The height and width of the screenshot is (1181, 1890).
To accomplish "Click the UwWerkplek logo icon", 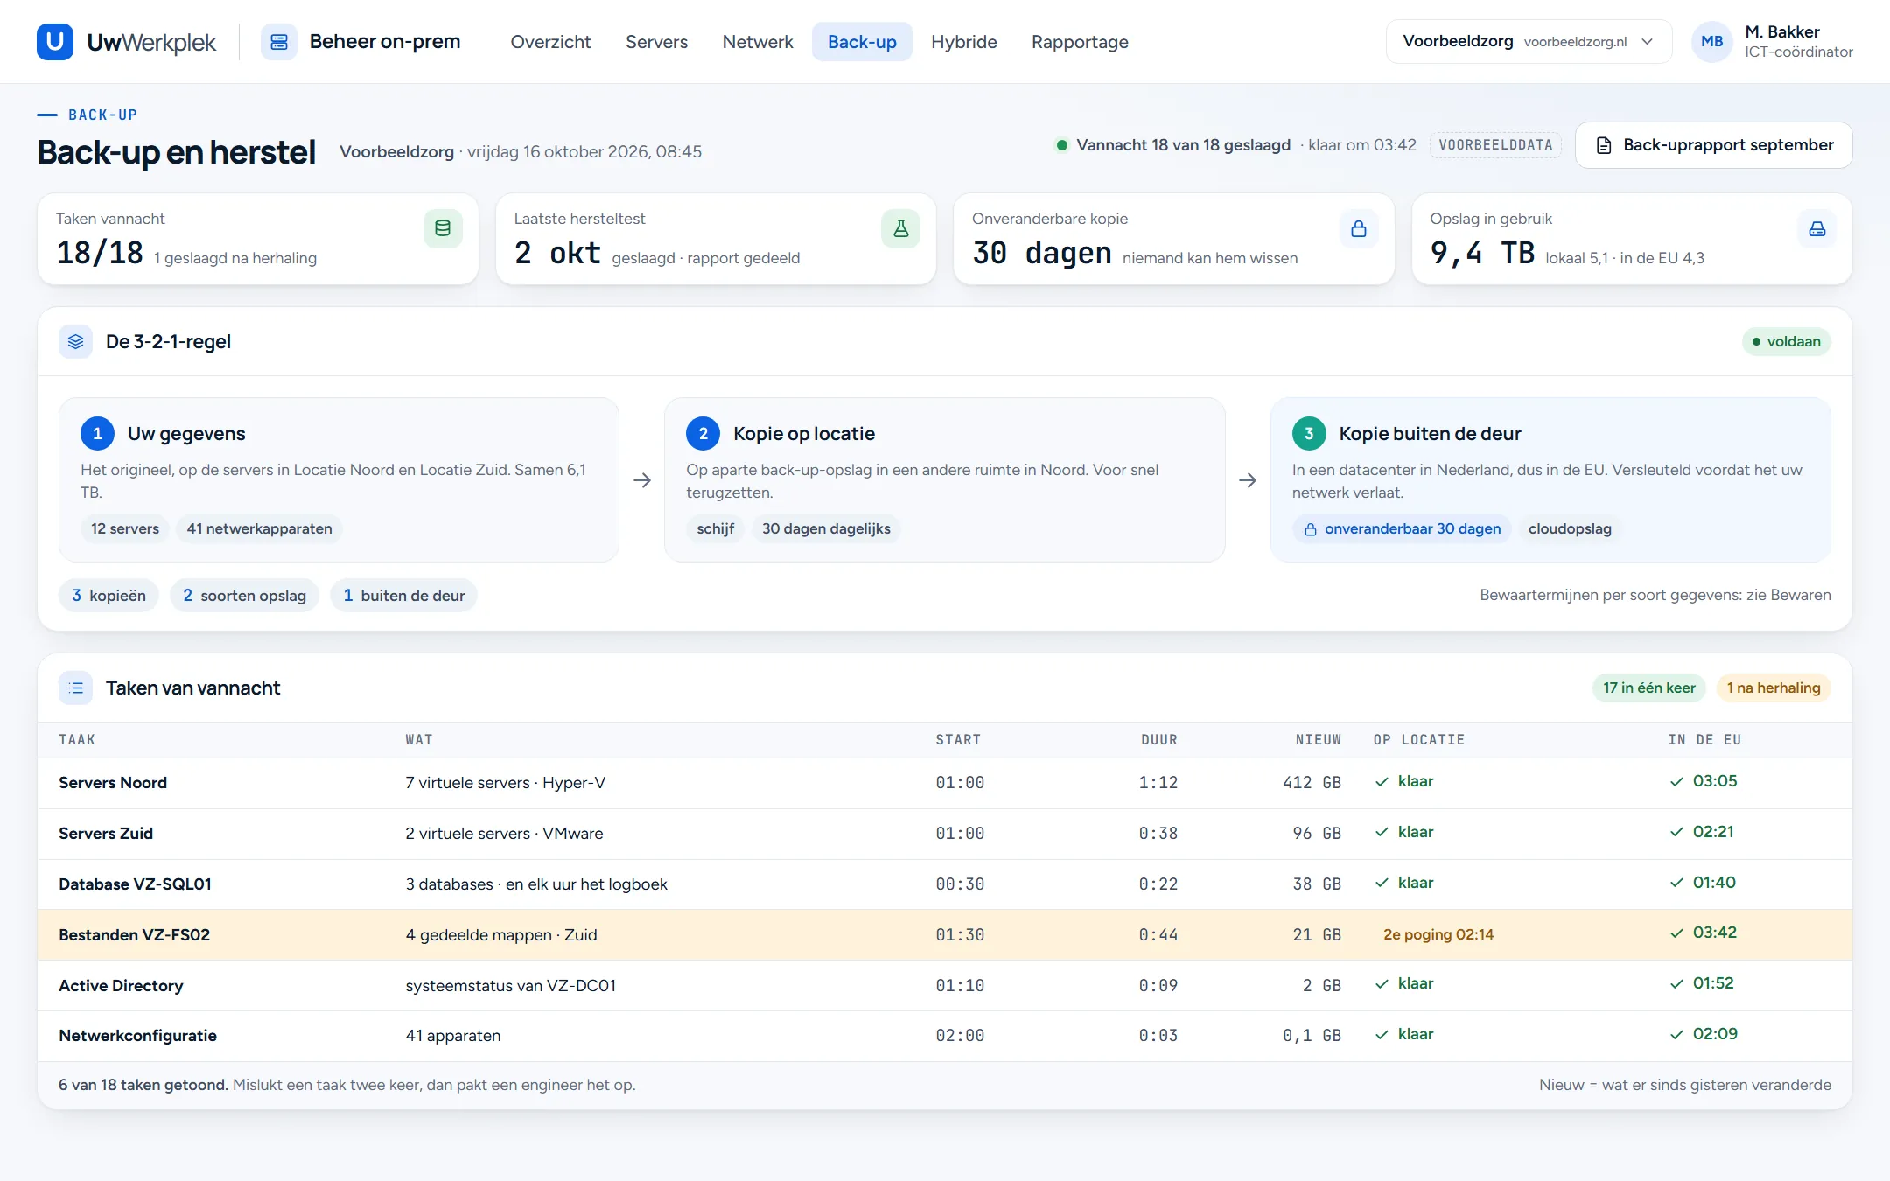I will coord(55,42).
